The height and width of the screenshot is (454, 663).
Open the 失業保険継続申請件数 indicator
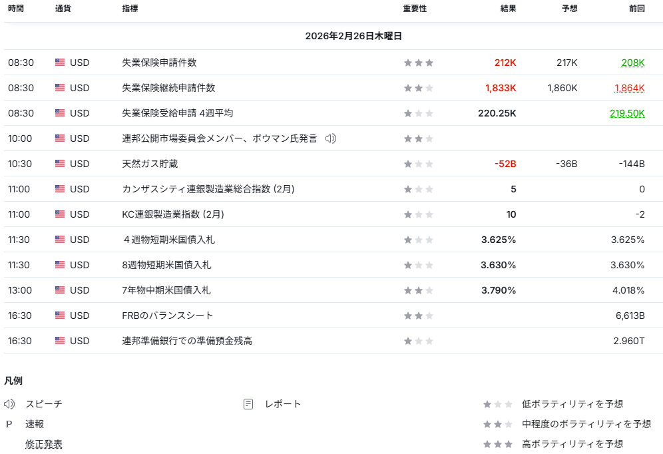click(168, 88)
